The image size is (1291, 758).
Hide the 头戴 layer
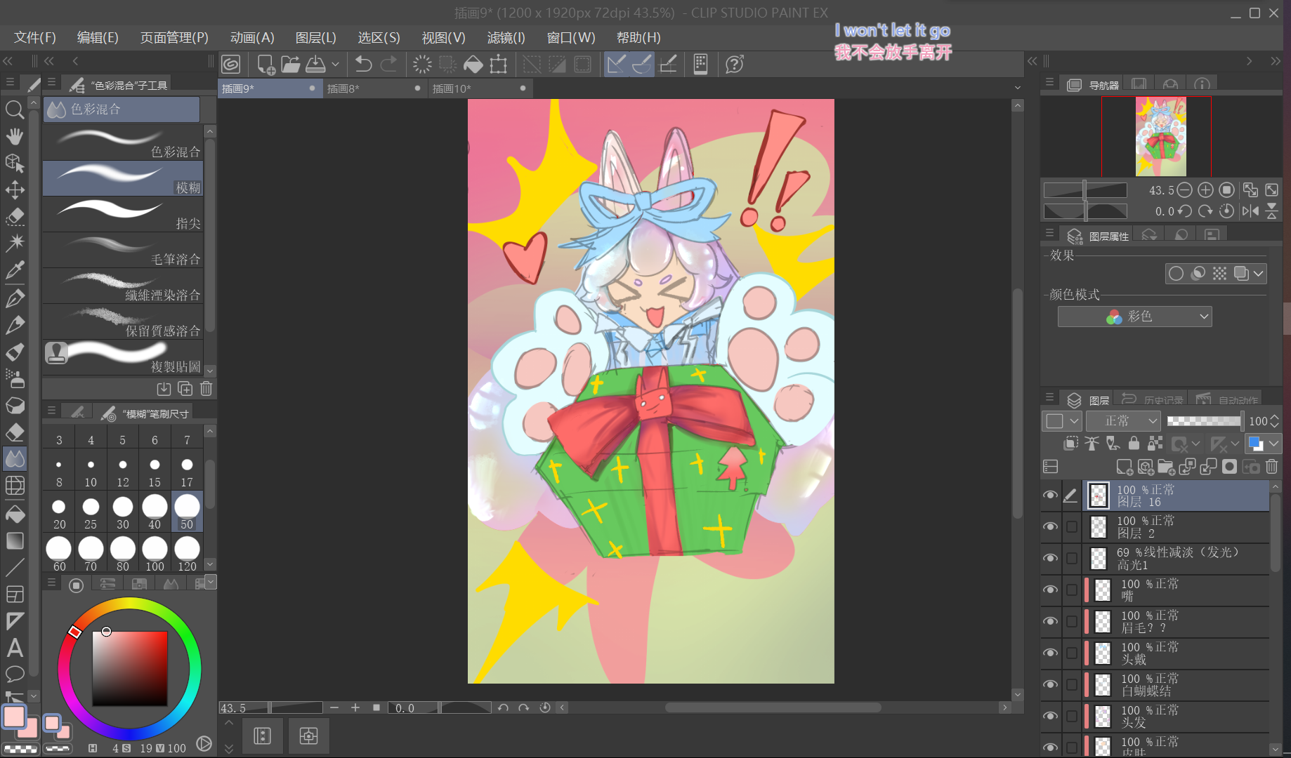pos(1050,653)
